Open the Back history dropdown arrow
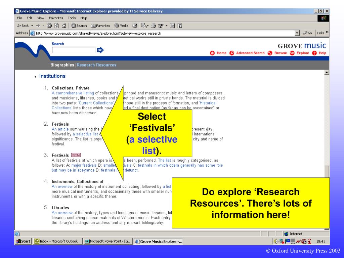The height and width of the screenshot is (258, 344). pos(32,26)
